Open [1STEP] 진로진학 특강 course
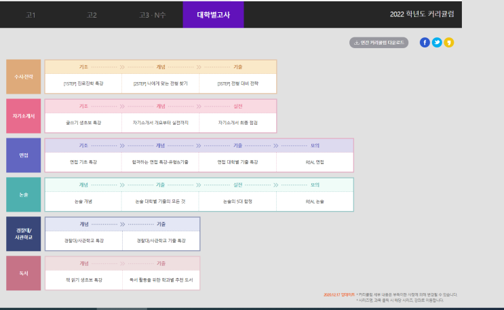 (83, 83)
